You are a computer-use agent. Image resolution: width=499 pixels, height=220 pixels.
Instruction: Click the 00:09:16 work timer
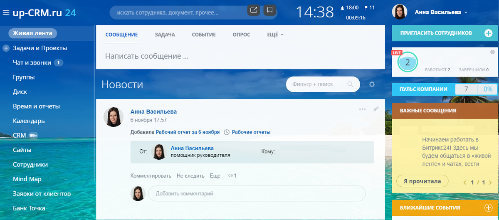click(356, 17)
